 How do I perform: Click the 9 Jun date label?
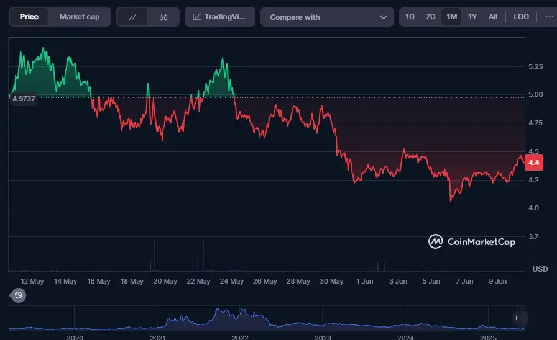tap(498, 281)
